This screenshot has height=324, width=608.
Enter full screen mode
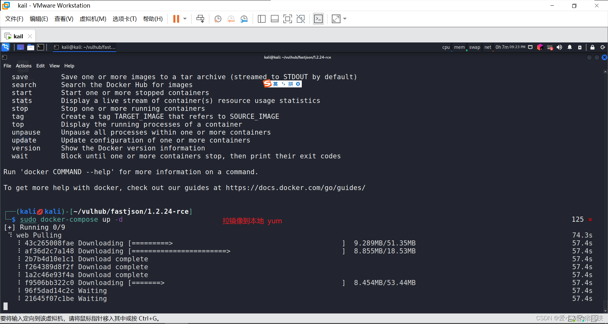(x=288, y=19)
